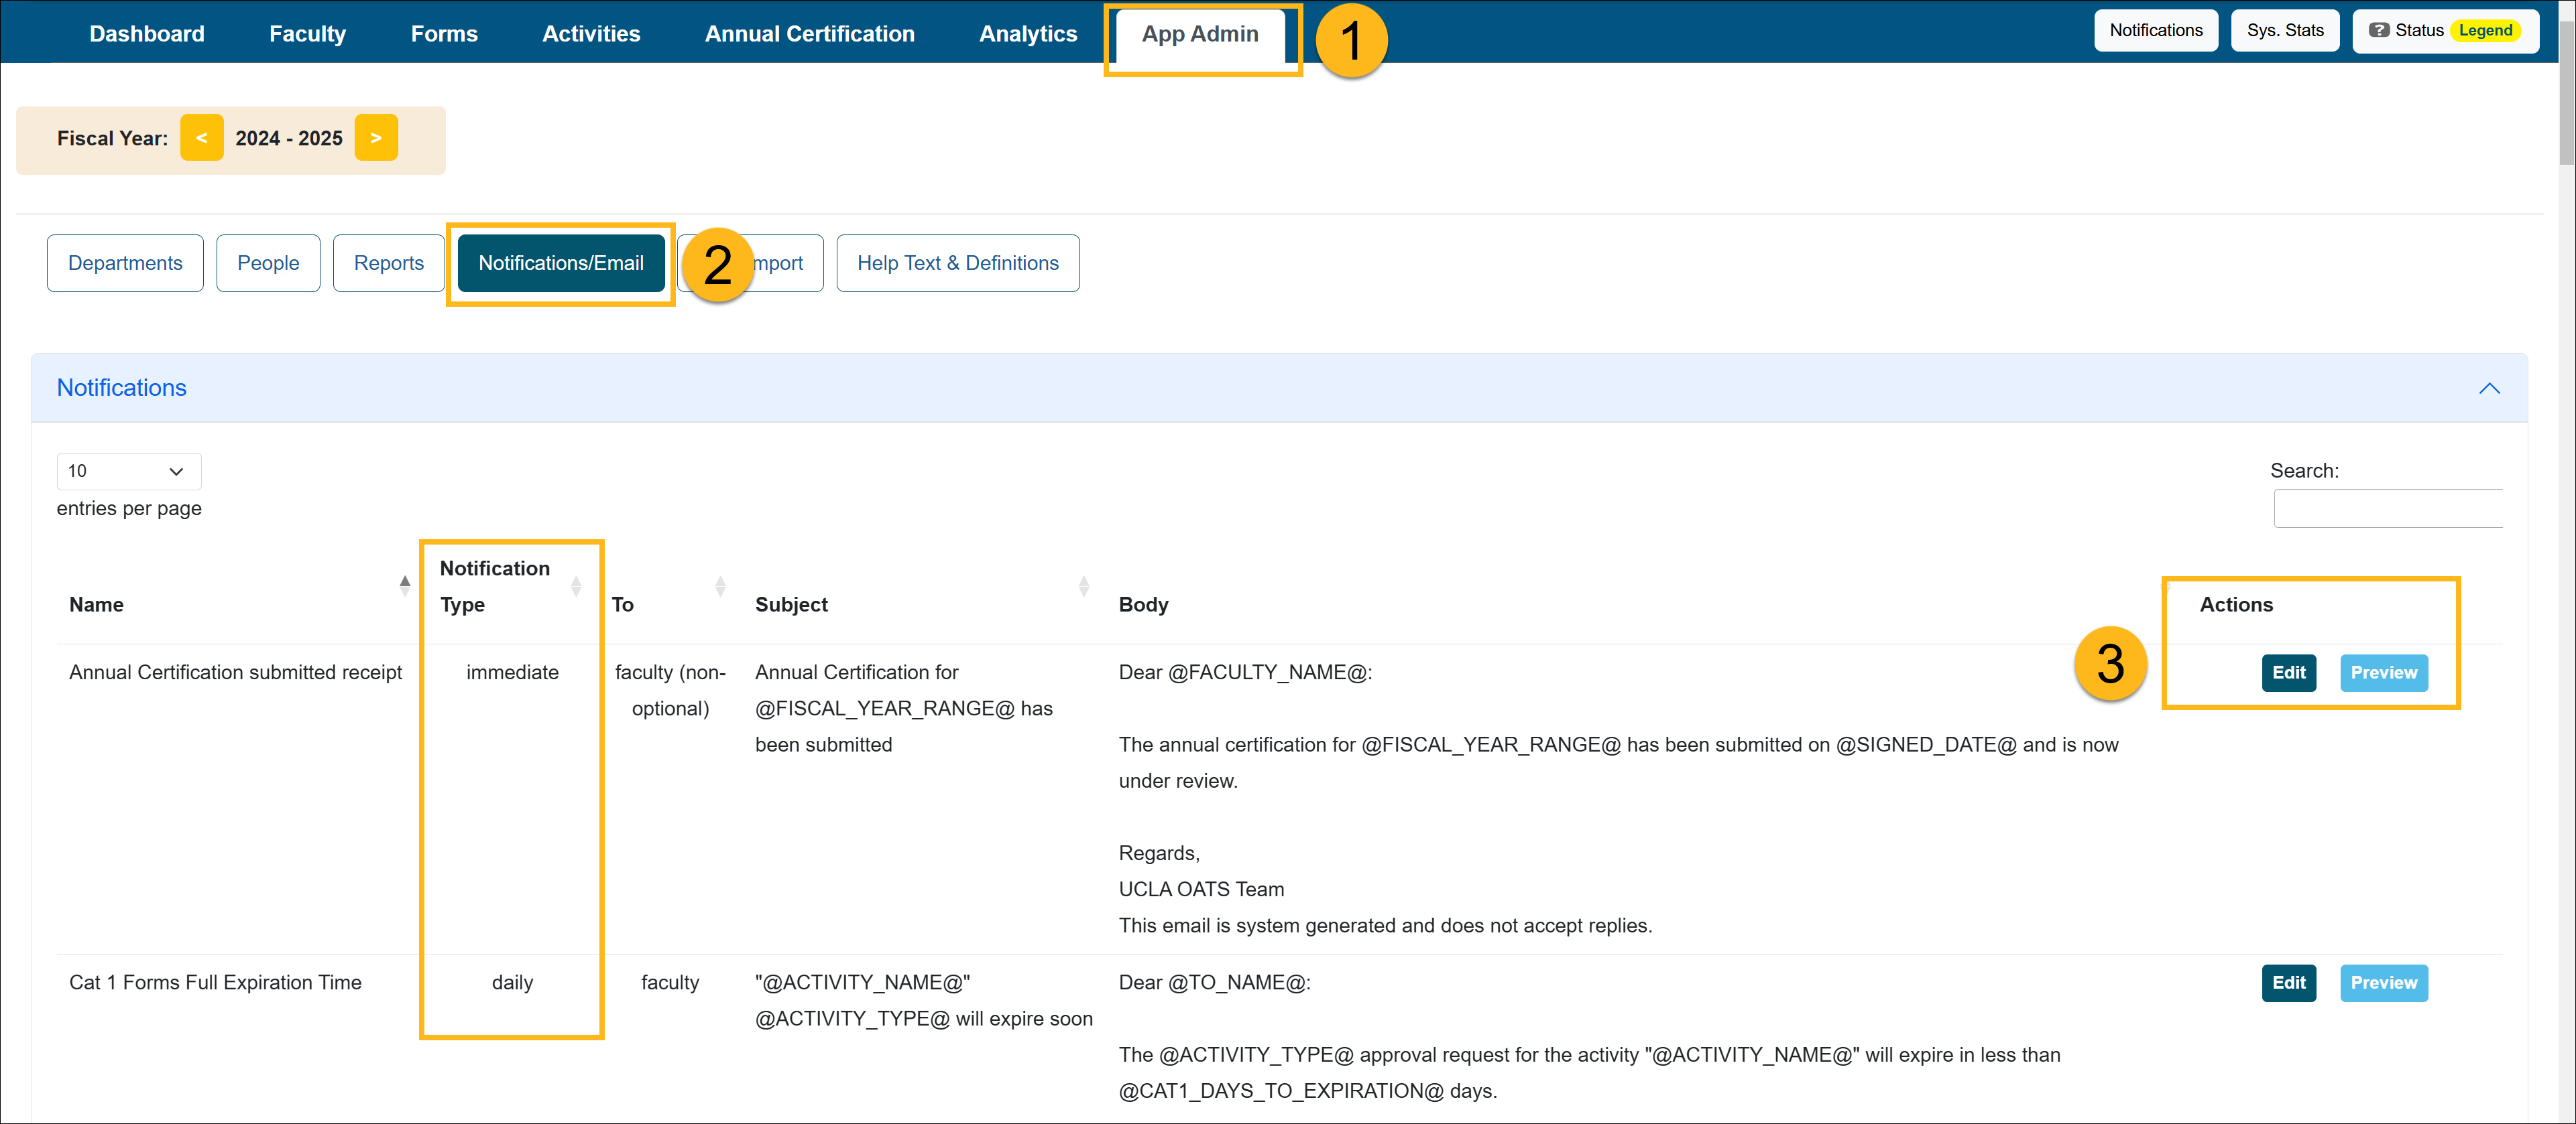
Task: Open the Status Legend button
Action: pyautogui.click(x=2445, y=31)
